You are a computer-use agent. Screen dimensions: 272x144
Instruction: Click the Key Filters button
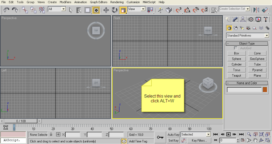coord(199,140)
